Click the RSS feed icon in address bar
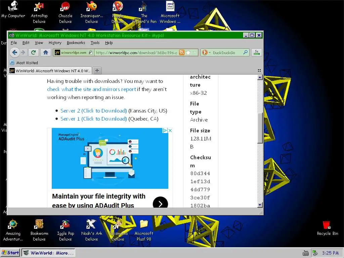344x258 pixels. 181,53
